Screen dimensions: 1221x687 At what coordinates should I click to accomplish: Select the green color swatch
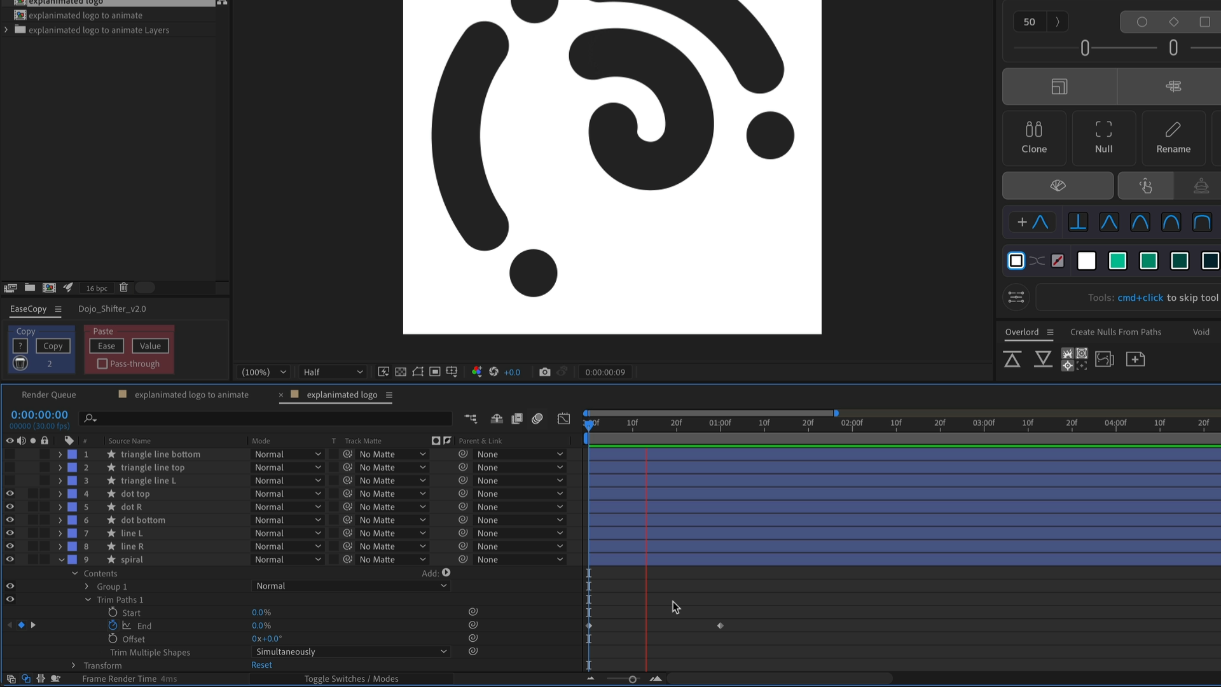[1117, 261]
